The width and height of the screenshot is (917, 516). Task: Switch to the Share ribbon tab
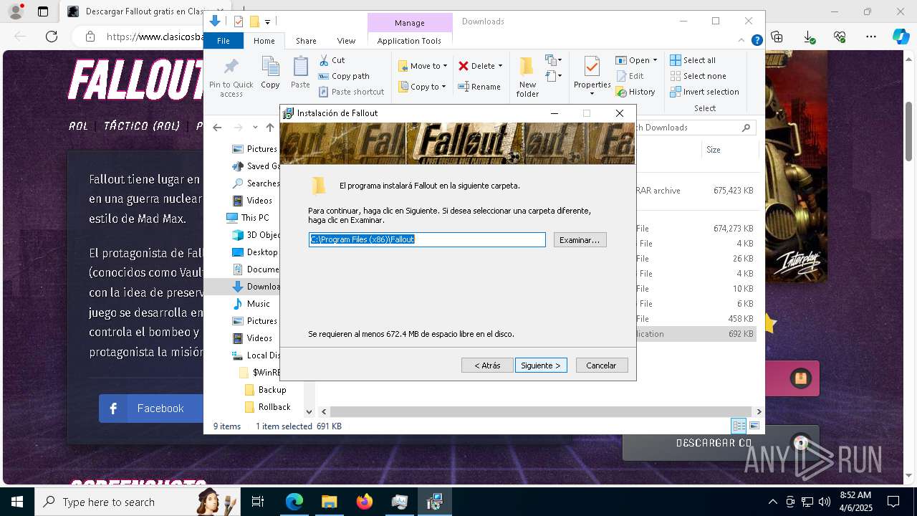pyautogui.click(x=306, y=41)
